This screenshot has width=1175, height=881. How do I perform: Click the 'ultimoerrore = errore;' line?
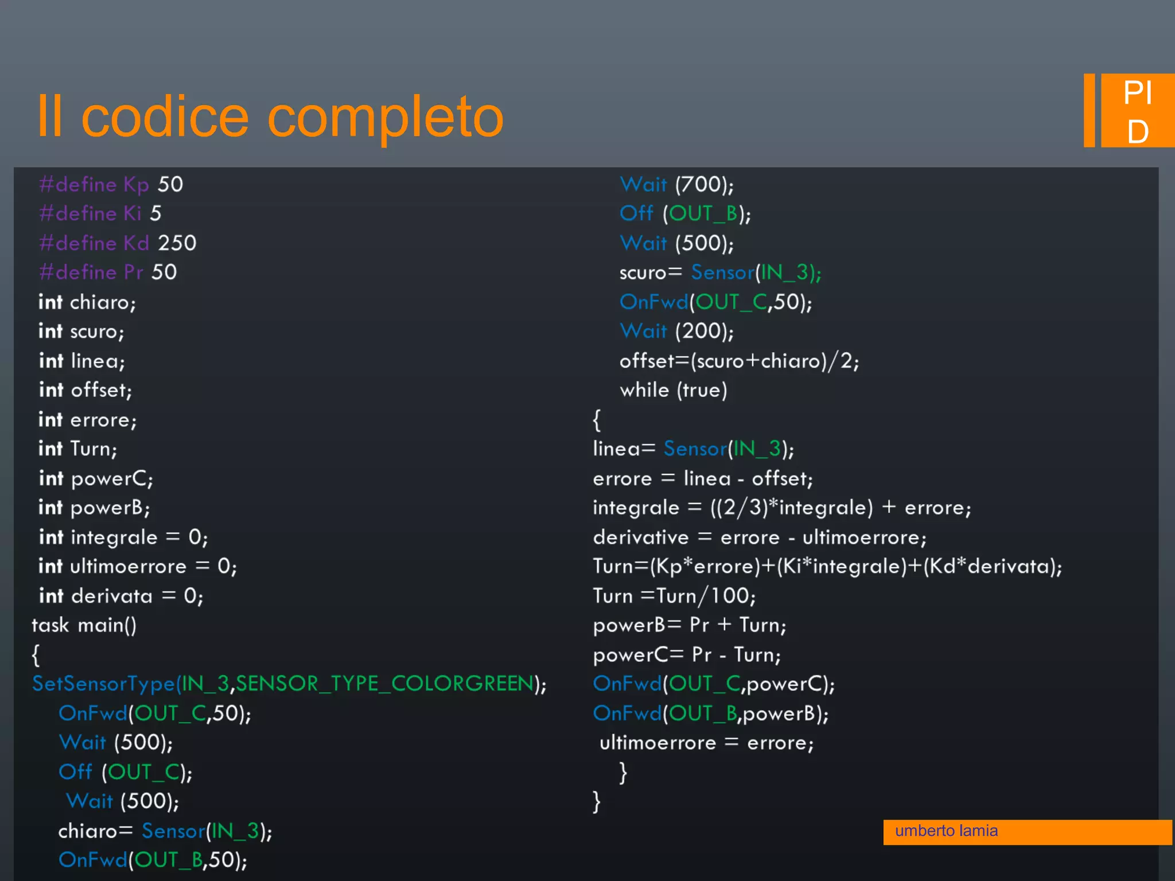click(x=707, y=743)
